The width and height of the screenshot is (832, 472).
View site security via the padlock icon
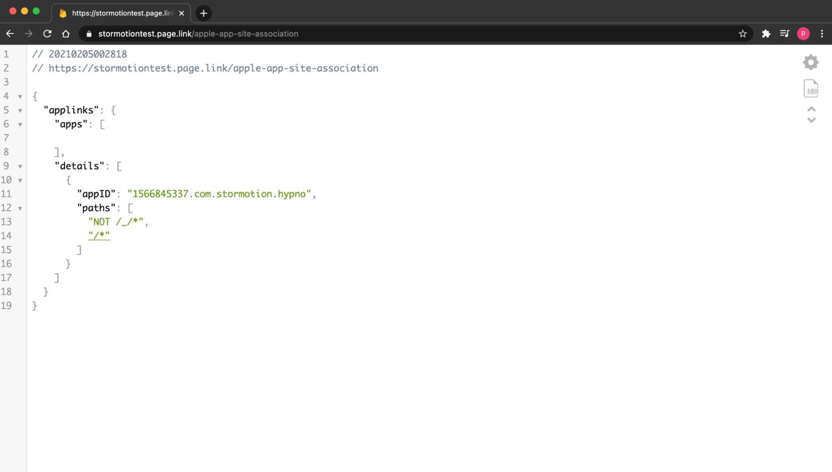pos(88,34)
